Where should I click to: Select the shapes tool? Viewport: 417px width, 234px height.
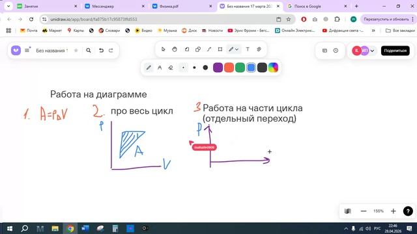[x=198, y=49]
